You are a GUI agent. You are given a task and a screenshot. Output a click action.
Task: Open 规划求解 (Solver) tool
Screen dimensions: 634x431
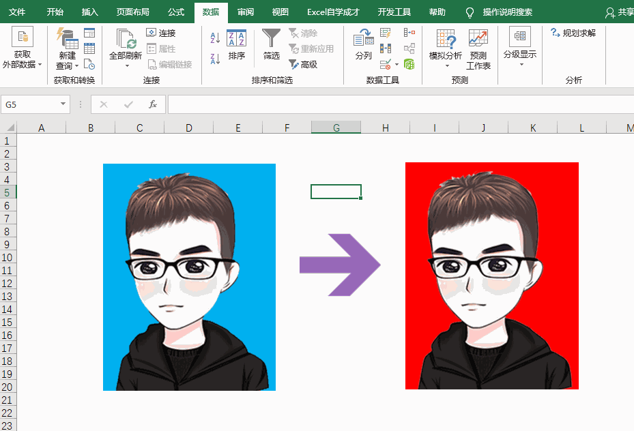[x=573, y=33]
